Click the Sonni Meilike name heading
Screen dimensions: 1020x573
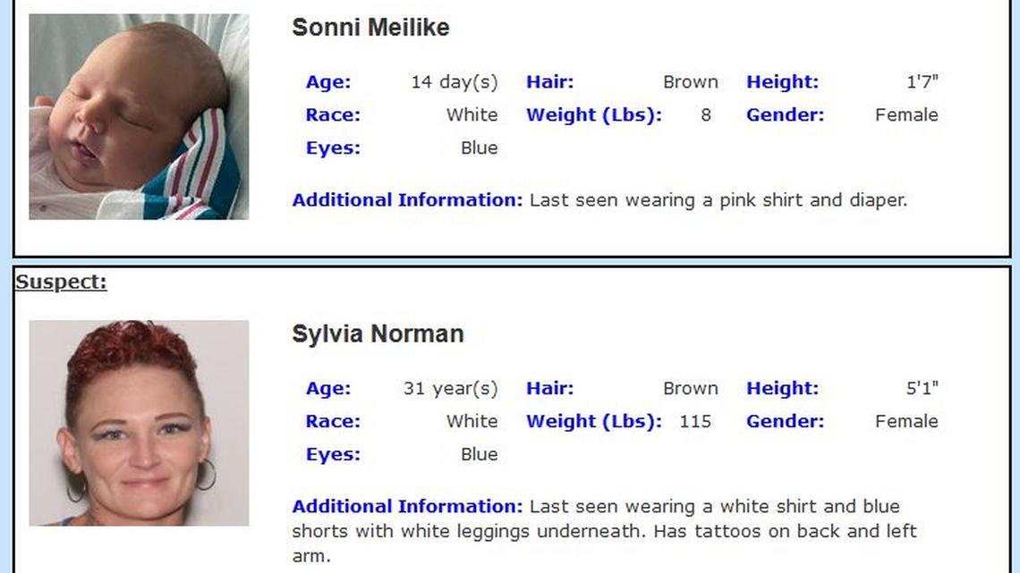pos(370,28)
